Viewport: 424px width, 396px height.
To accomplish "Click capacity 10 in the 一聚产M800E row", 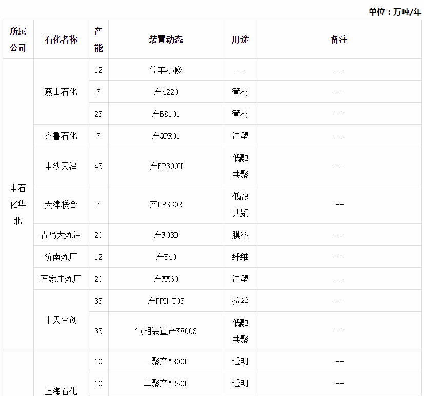I will [x=98, y=362].
